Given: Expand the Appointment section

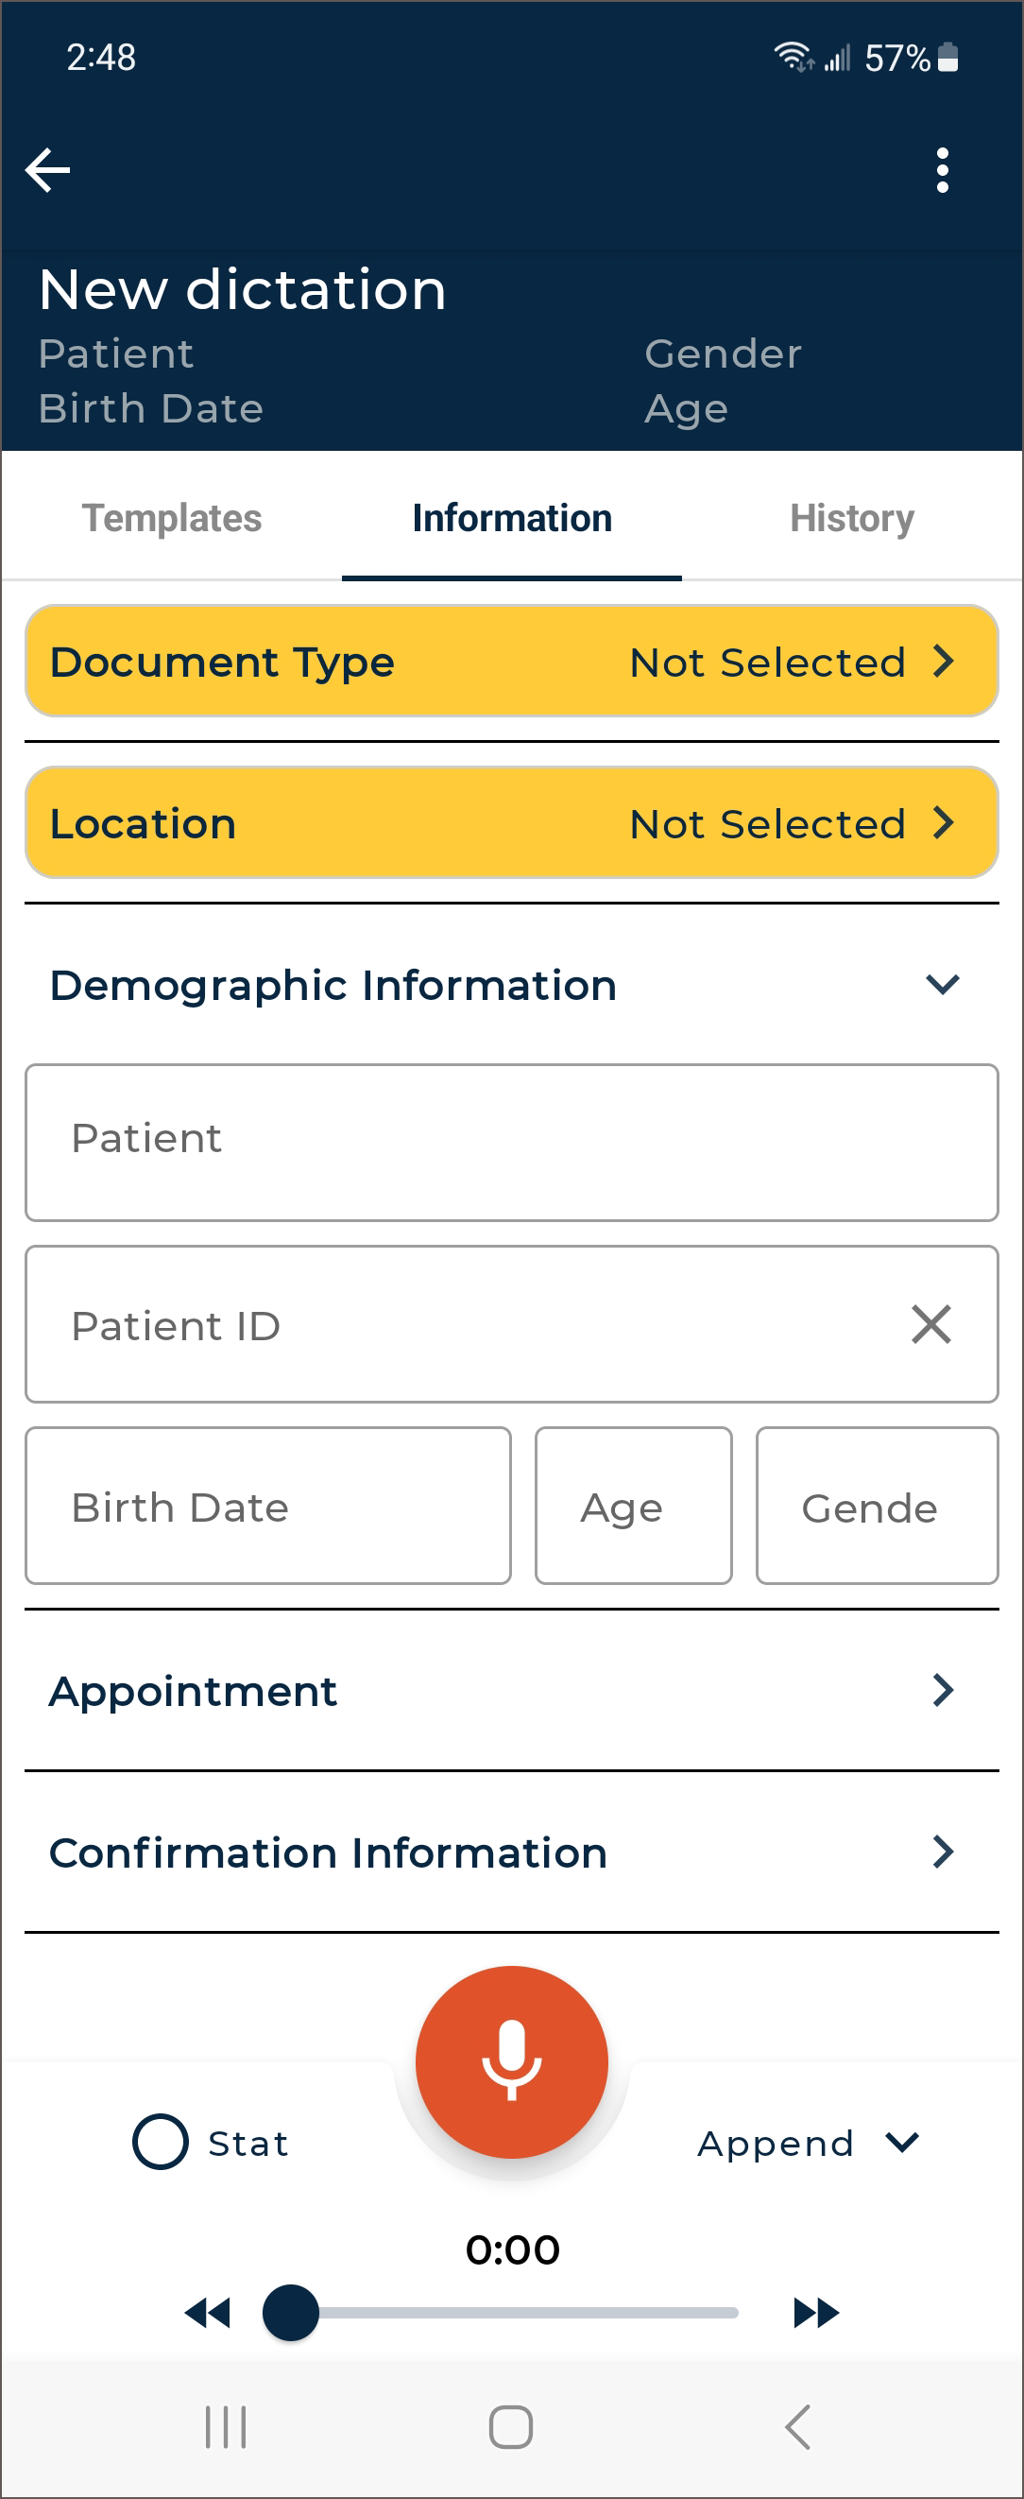Looking at the screenshot, I should 942,1690.
